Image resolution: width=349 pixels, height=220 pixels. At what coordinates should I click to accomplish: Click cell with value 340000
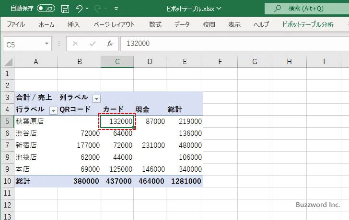[x=185, y=169]
